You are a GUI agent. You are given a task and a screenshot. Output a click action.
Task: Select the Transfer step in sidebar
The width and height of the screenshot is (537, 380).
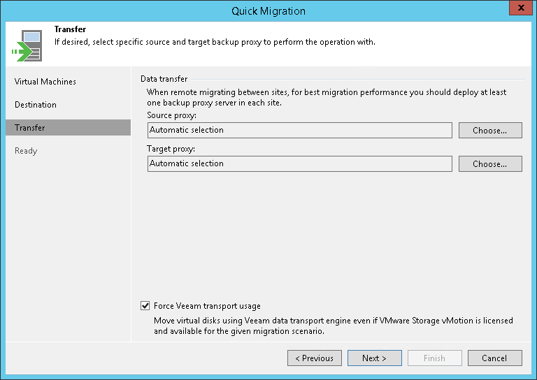[x=30, y=128]
